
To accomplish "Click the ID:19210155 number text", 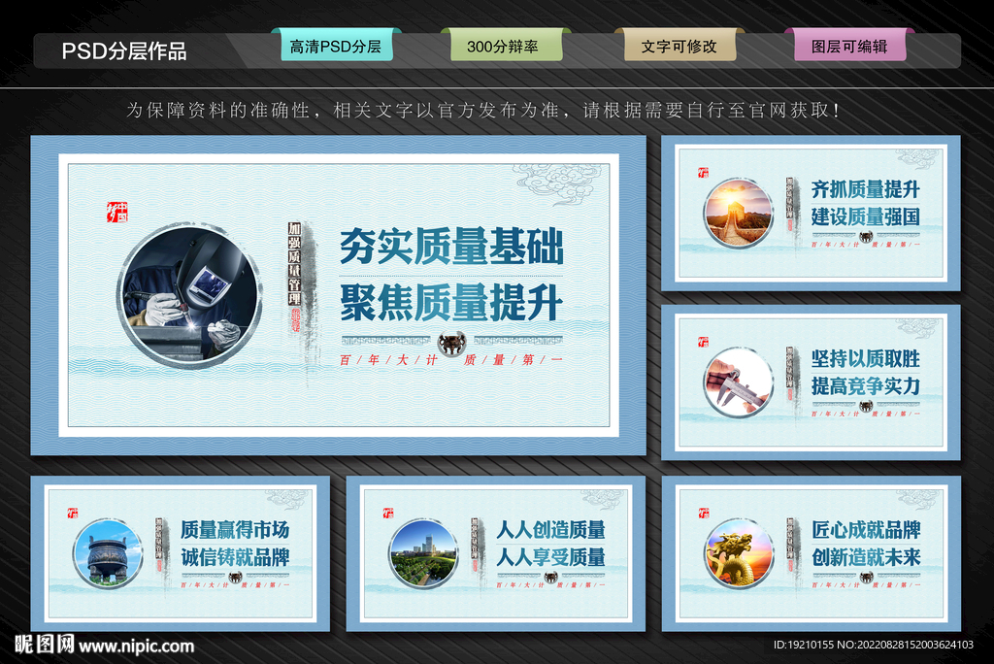I will click(x=804, y=645).
